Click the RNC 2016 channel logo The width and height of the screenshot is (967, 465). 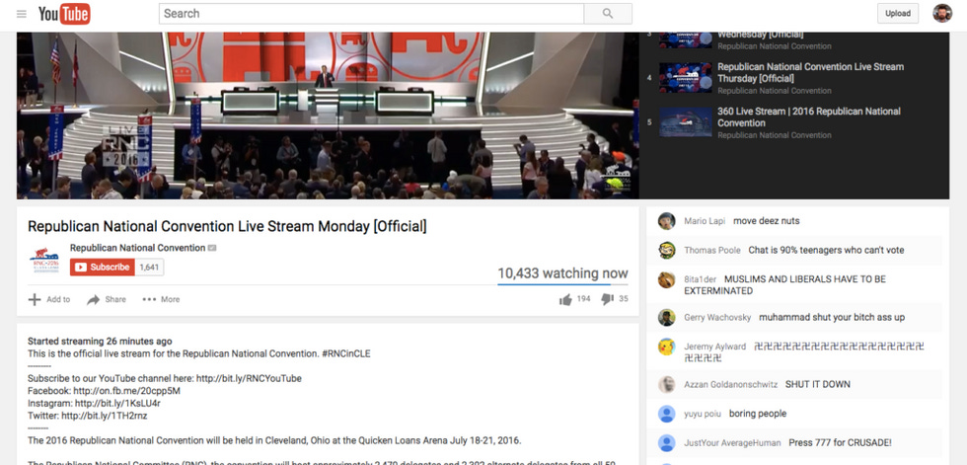[45, 259]
